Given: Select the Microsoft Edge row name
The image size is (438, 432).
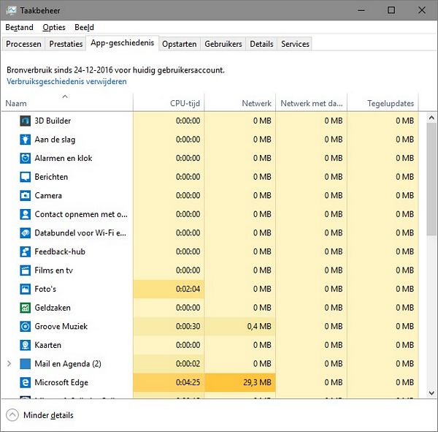Looking at the screenshot, I should (61, 383).
